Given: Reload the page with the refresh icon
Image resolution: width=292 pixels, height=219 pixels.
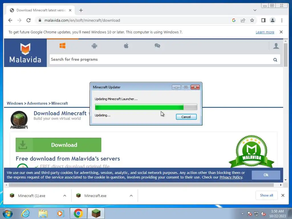Looking at the screenshot, I should (29, 20).
